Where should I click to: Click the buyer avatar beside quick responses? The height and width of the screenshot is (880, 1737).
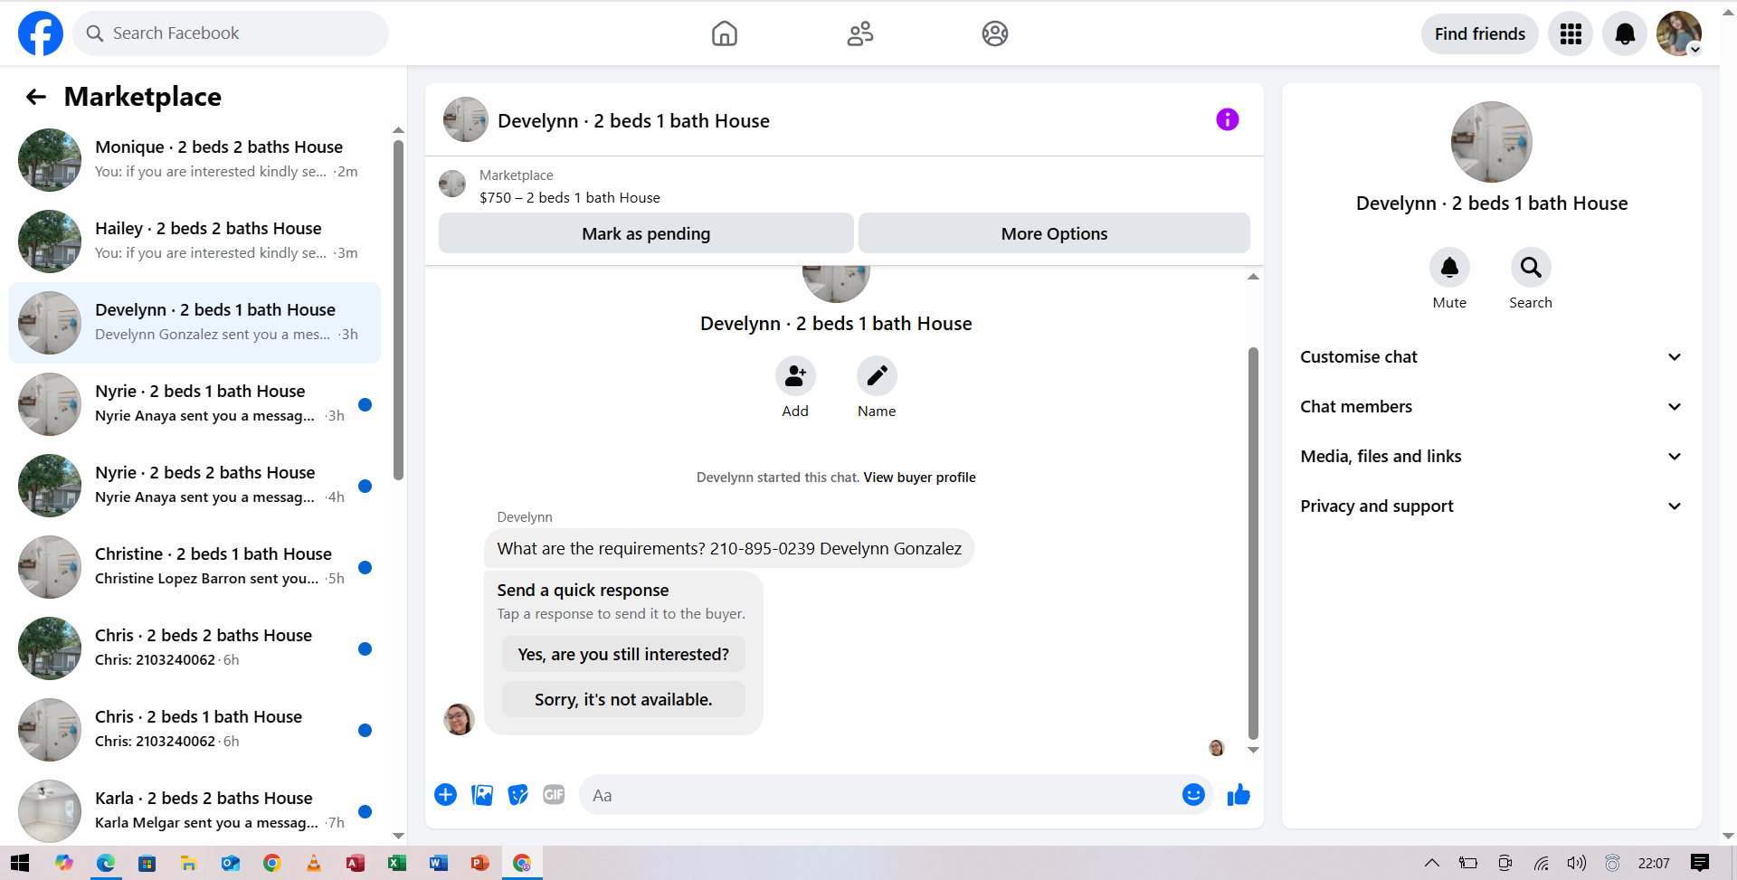pos(459,719)
